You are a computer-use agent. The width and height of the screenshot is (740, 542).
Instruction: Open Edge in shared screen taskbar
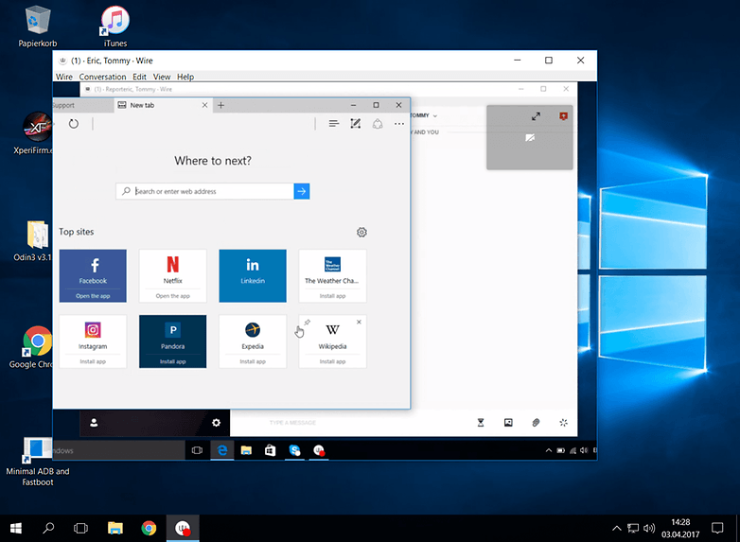point(222,450)
